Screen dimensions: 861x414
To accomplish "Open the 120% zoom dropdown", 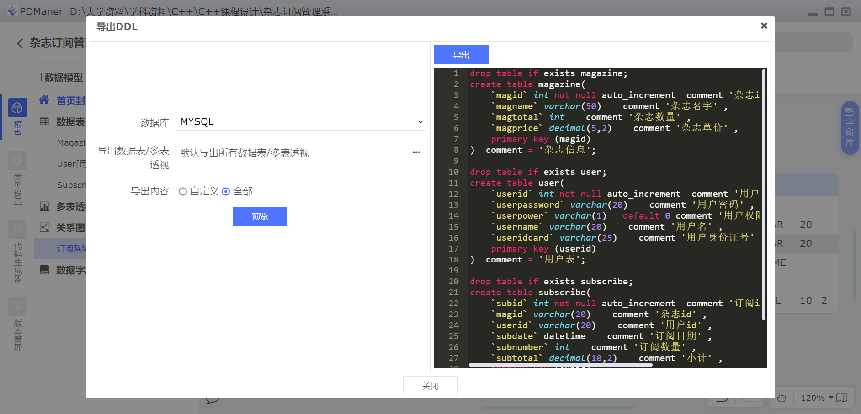I will pyautogui.click(x=817, y=398).
